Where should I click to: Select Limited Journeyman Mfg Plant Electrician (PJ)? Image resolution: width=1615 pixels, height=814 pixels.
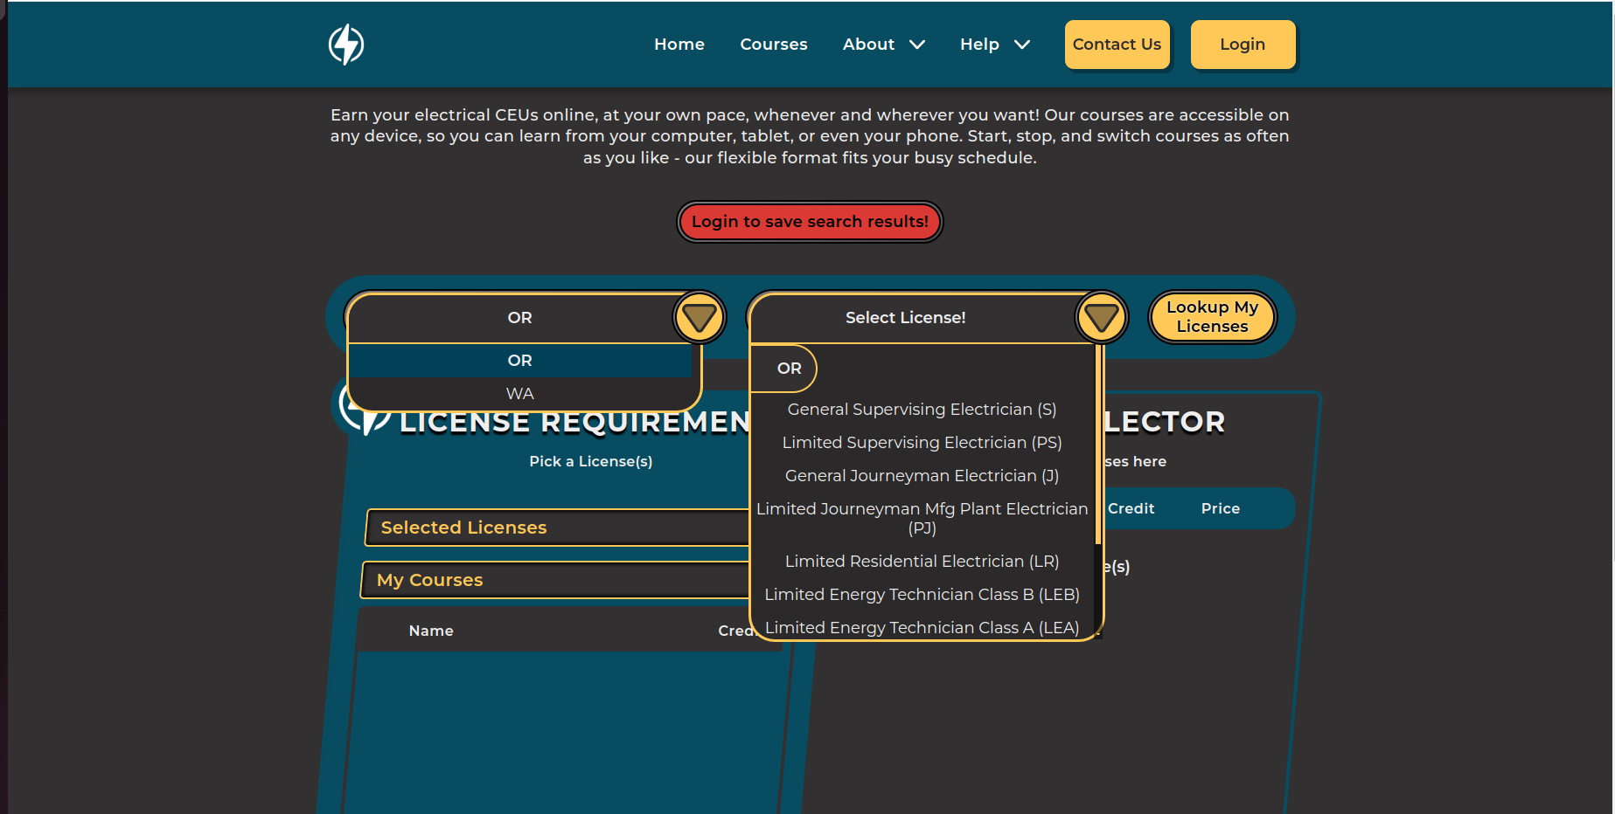tap(922, 518)
